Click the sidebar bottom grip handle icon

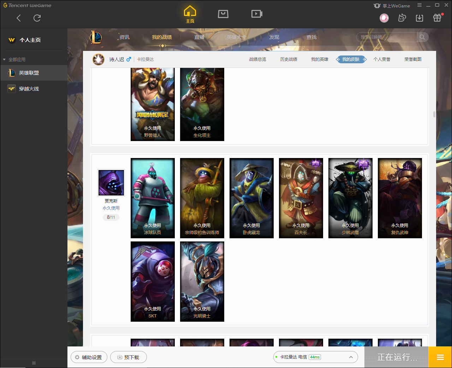pos(34,363)
